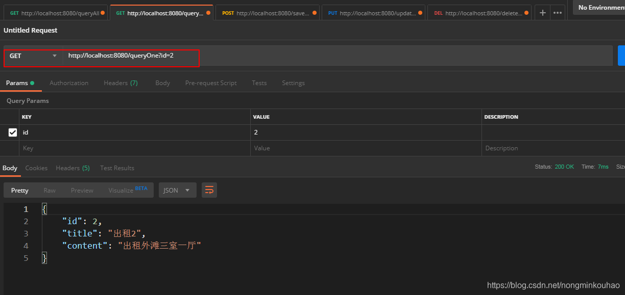Open the response Cookies tab
Screen dimensions: 625x295
[36, 168]
